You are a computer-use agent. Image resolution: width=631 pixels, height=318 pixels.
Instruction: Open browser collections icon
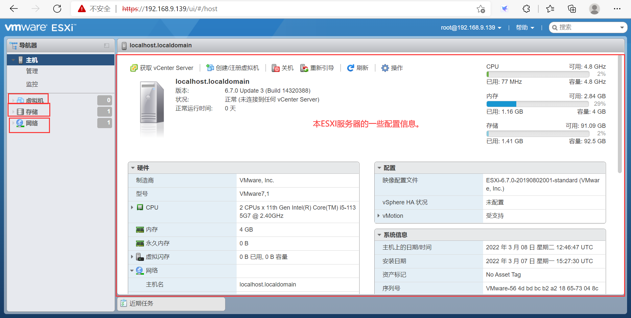[572, 9]
